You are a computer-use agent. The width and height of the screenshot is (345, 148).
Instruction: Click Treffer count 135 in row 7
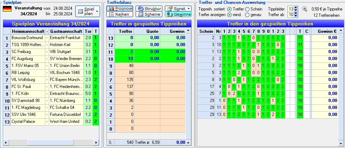124,80
